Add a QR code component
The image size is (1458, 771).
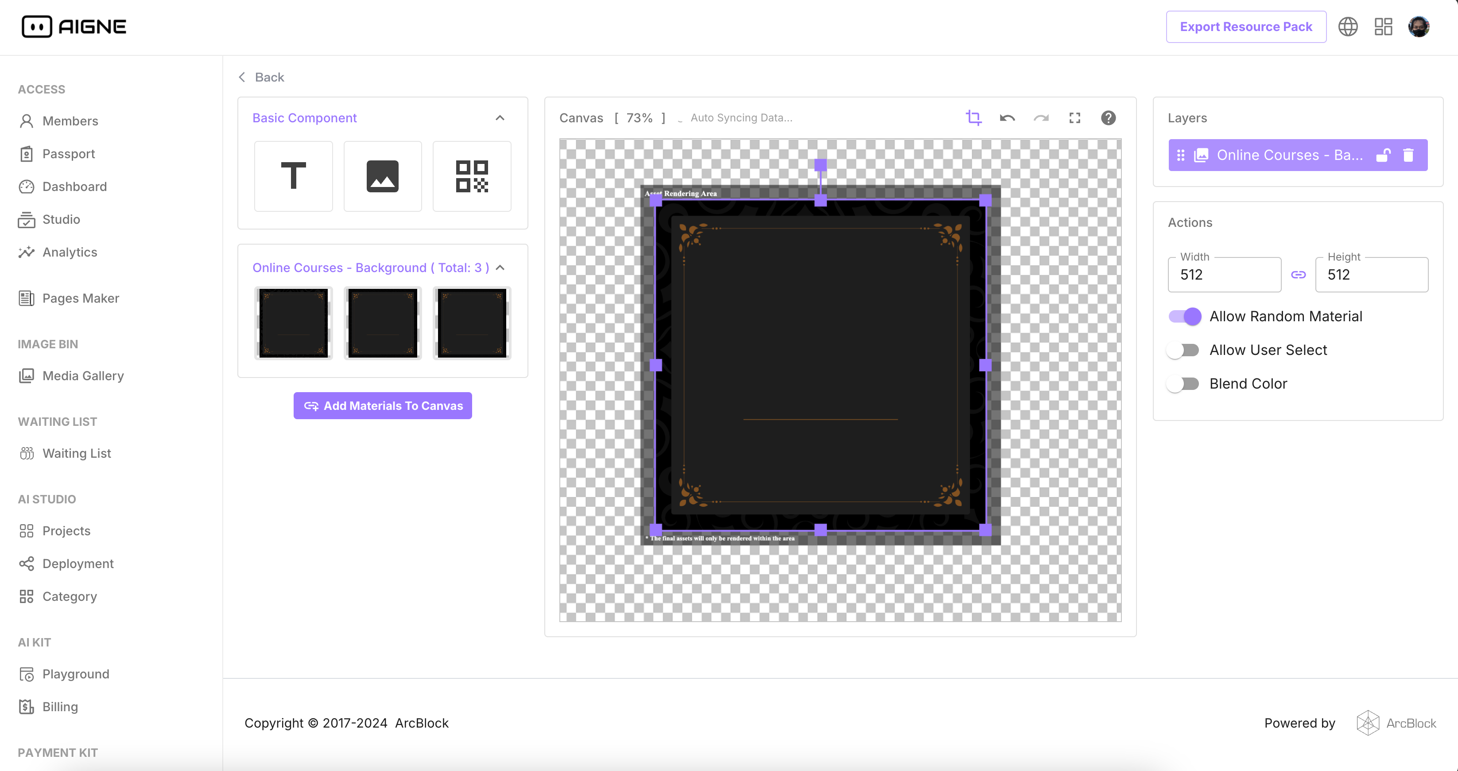(472, 176)
